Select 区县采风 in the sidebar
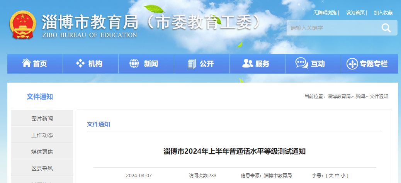Image resolution: width=401 pixels, height=183 pixels. point(42,168)
